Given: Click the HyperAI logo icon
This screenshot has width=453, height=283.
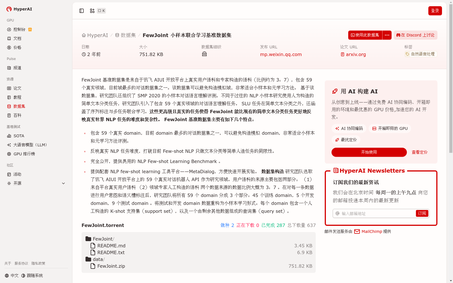Looking at the screenshot, I should pyautogui.click(x=9, y=9).
